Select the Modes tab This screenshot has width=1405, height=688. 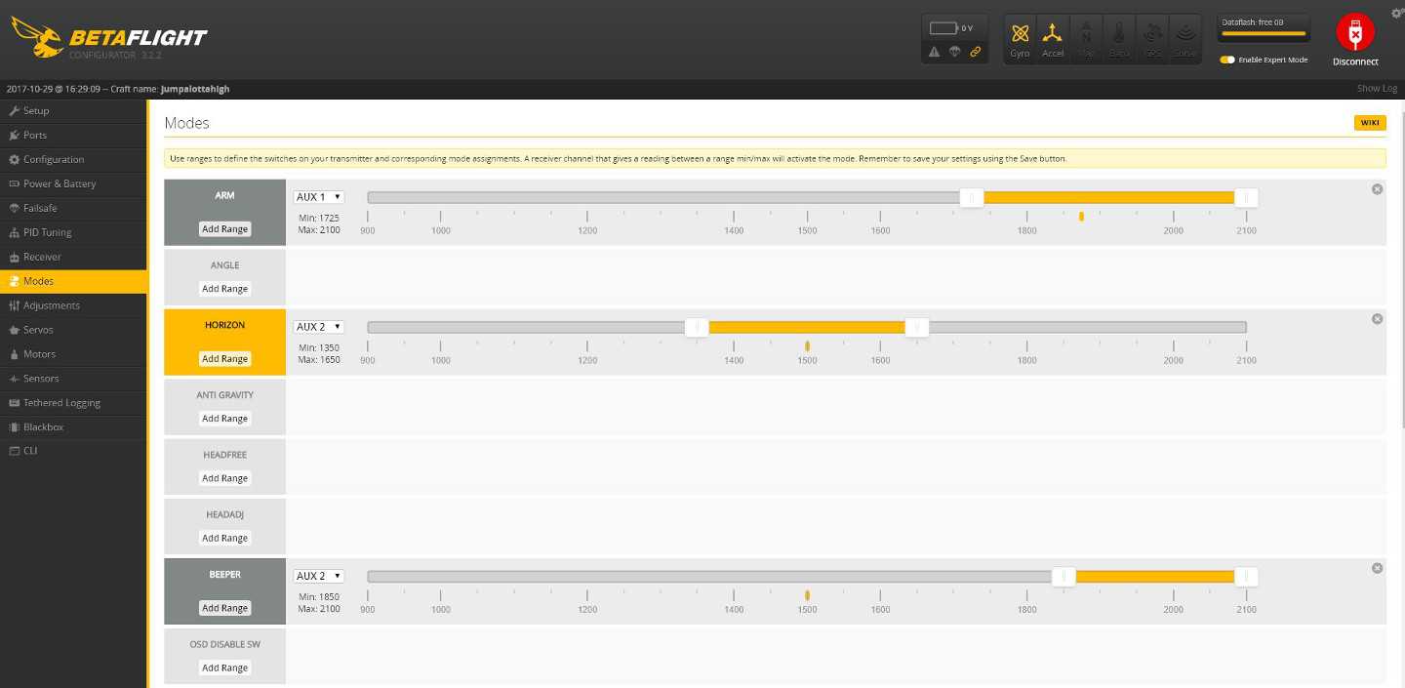tap(74, 281)
